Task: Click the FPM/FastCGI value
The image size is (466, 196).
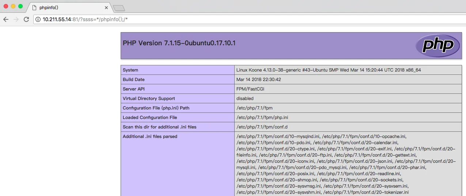Action: [x=250, y=89]
